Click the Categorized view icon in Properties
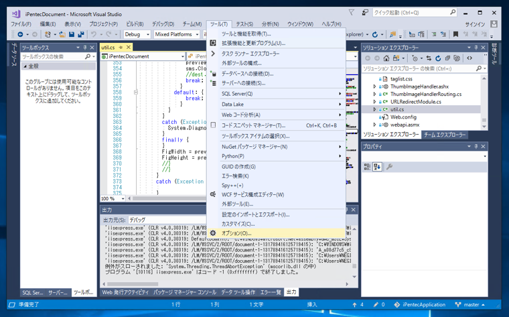Viewport: 509px width, 317px height. coord(367,167)
